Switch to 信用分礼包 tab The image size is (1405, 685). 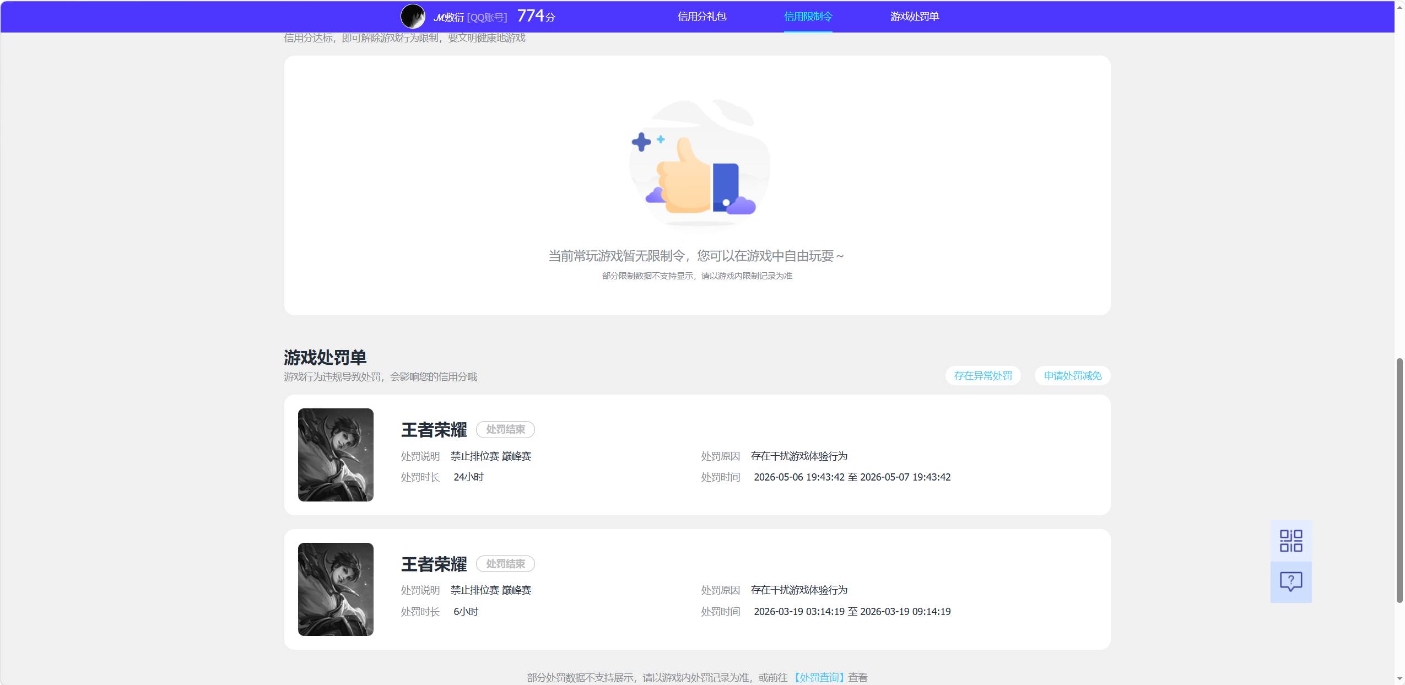coord(702,17)
